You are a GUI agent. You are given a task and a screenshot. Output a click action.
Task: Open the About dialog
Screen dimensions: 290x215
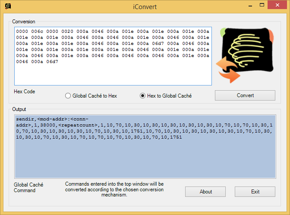coord(205,192)
